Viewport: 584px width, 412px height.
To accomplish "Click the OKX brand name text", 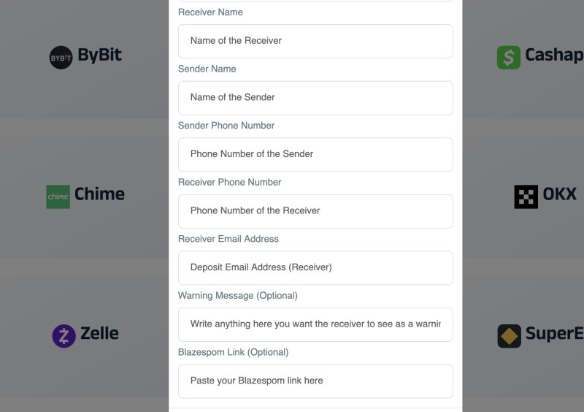I will point(559,194).
